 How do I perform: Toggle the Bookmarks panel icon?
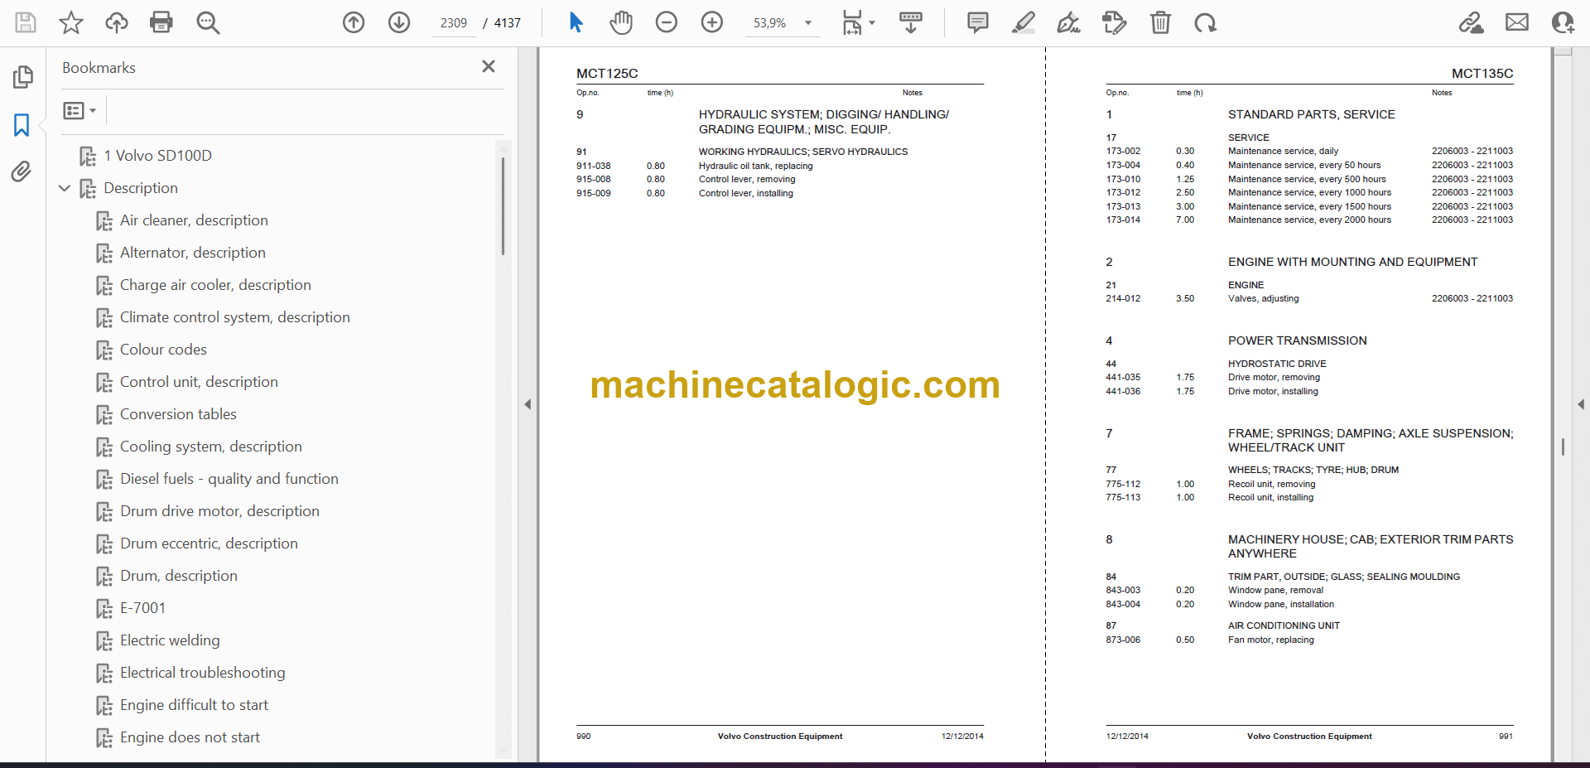pos(22,125)
